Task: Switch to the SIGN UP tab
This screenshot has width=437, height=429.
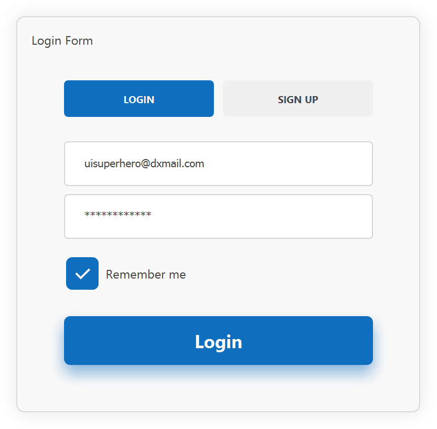Action: pos(298,99)
